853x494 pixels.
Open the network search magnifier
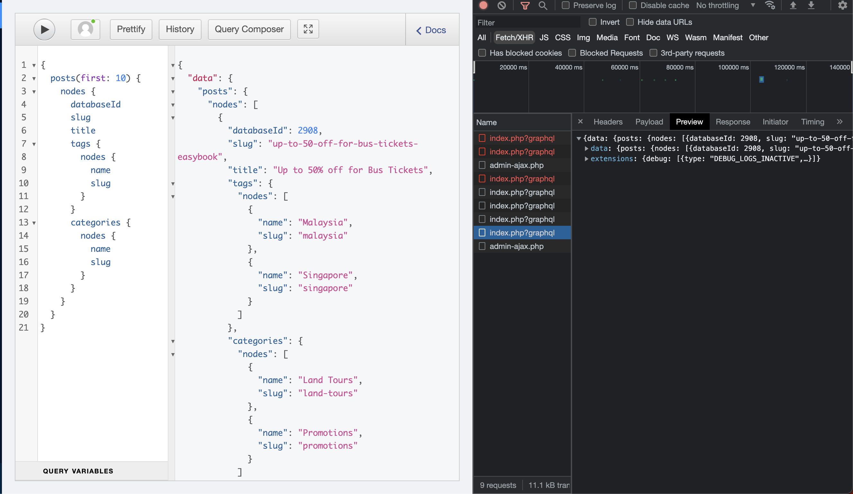pyautogui.click(x=543, y=5)
